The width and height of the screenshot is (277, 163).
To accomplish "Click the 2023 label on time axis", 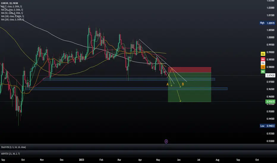I will pyautogui.click(x=81, y=160).
